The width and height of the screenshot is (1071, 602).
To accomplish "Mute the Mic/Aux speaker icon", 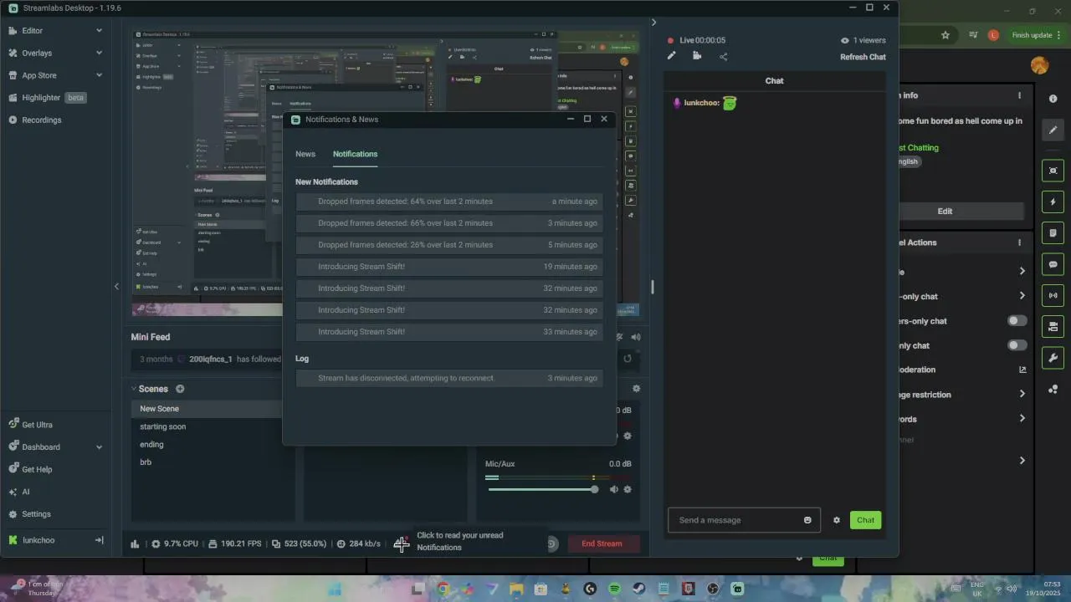I will [614, 489].
